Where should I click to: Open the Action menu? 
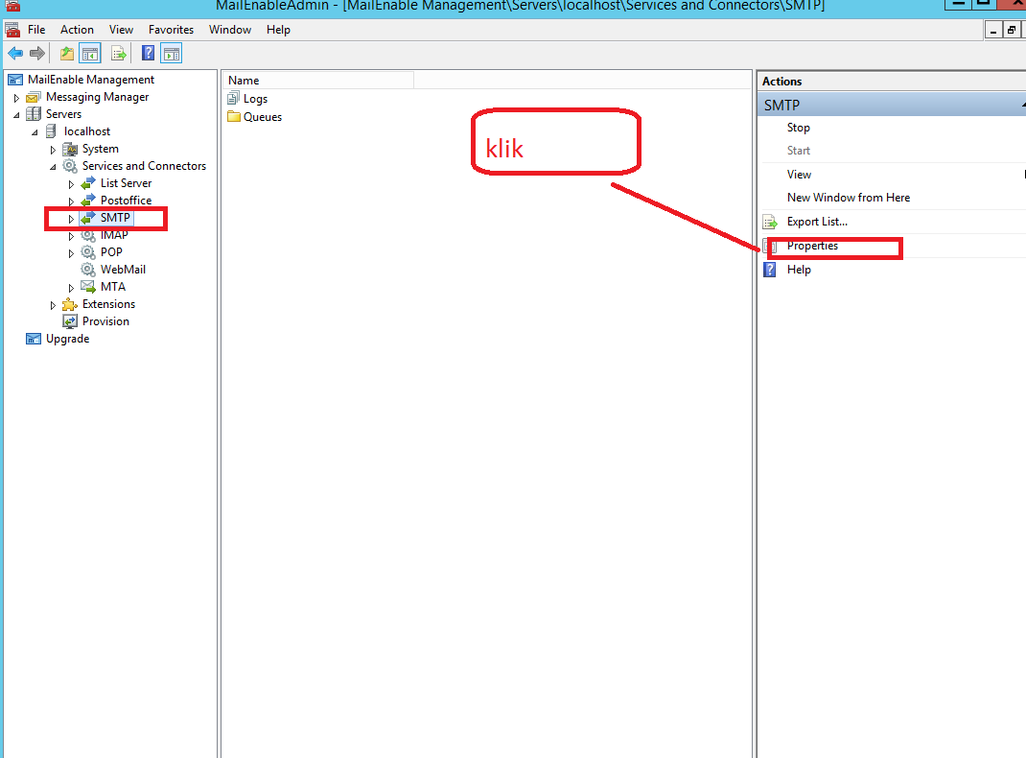77,30
